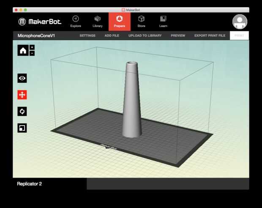Click ADD FILE

pos(112,36)
